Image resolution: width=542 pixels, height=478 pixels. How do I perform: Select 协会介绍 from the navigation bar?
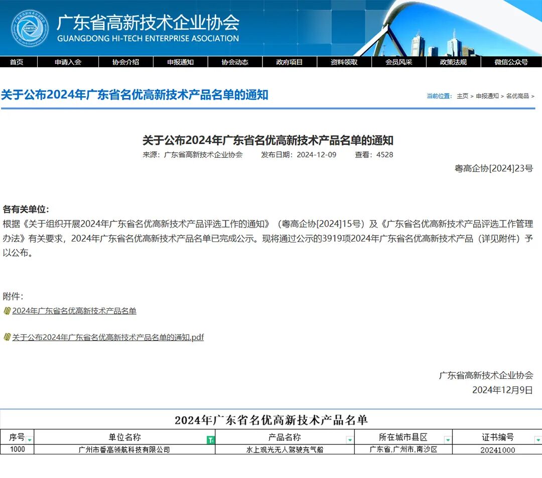coord(125,62)
